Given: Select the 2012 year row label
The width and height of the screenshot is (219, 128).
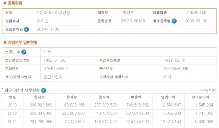Looking at the screenshot, I should click(13, 113).
